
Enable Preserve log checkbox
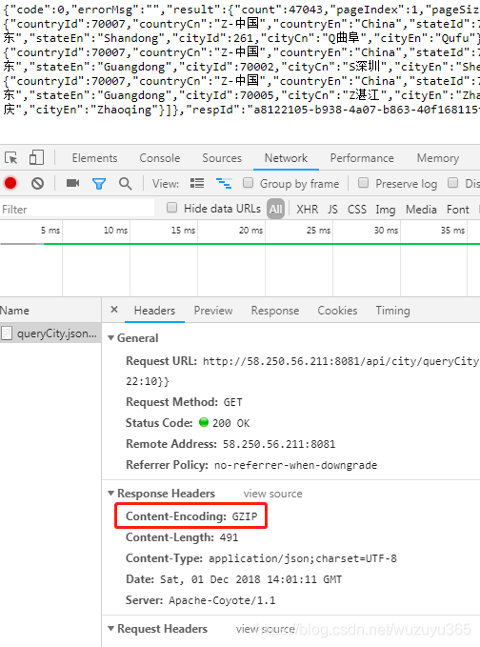[x=363, y=183]
